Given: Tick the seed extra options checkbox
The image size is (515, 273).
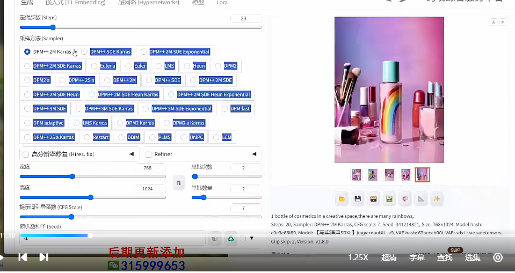Looking at the screenshot, I should point(243,239).
